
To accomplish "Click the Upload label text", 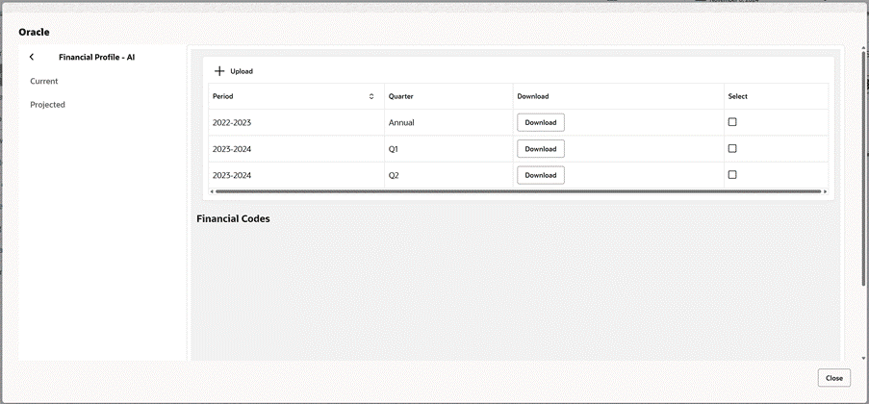I will (242, 71).
